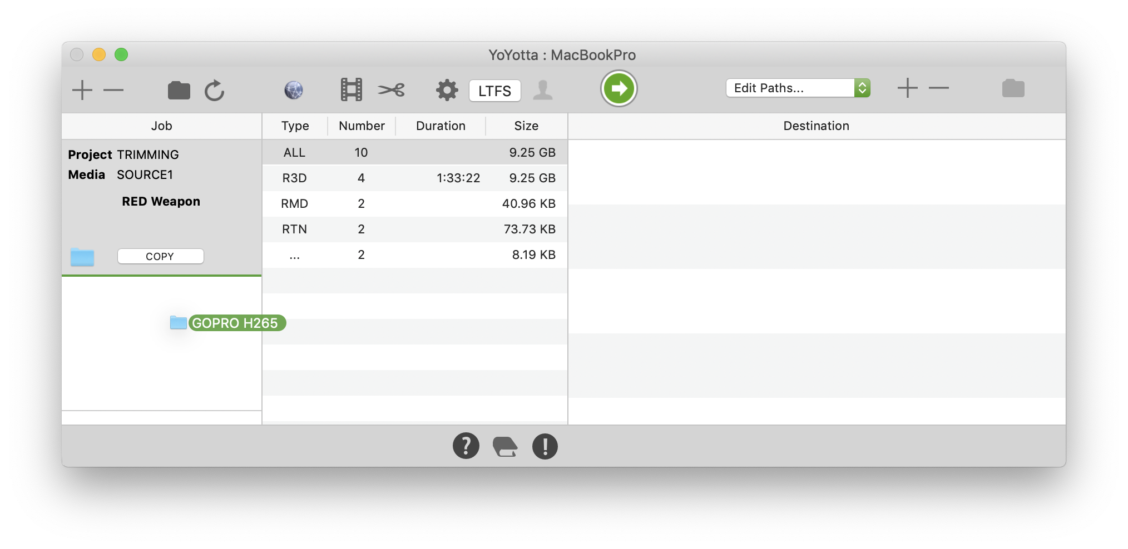Click the 8.19 KB size cell
Image resolution: width=1128 pixels, height=549 pixels.
point(534,254)
